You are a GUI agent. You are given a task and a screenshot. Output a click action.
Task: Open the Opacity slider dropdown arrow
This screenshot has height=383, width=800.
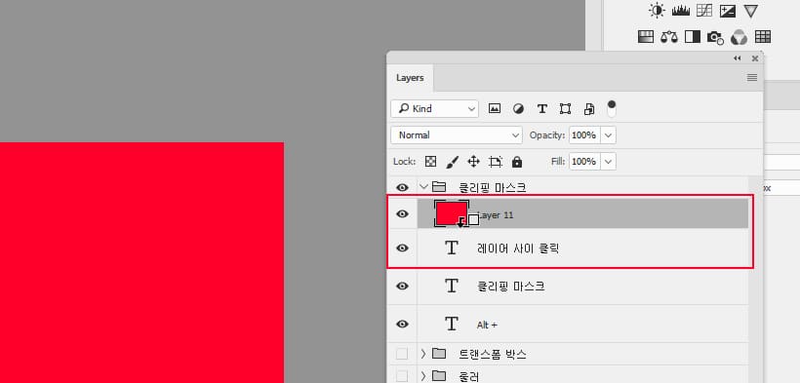609,135
